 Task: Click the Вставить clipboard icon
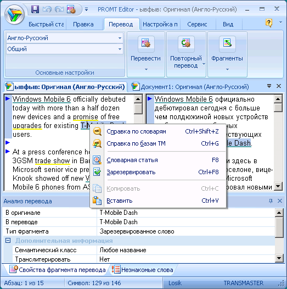pos(97,201)
